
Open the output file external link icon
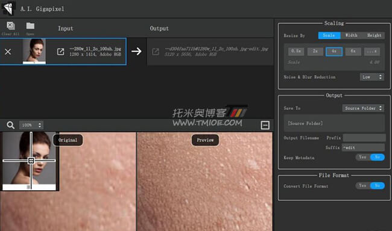pos(155,52)
